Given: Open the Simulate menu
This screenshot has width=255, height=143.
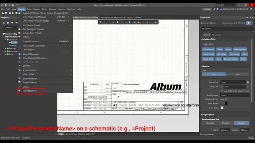Looking at the screenshot, I should pos(52,10).
